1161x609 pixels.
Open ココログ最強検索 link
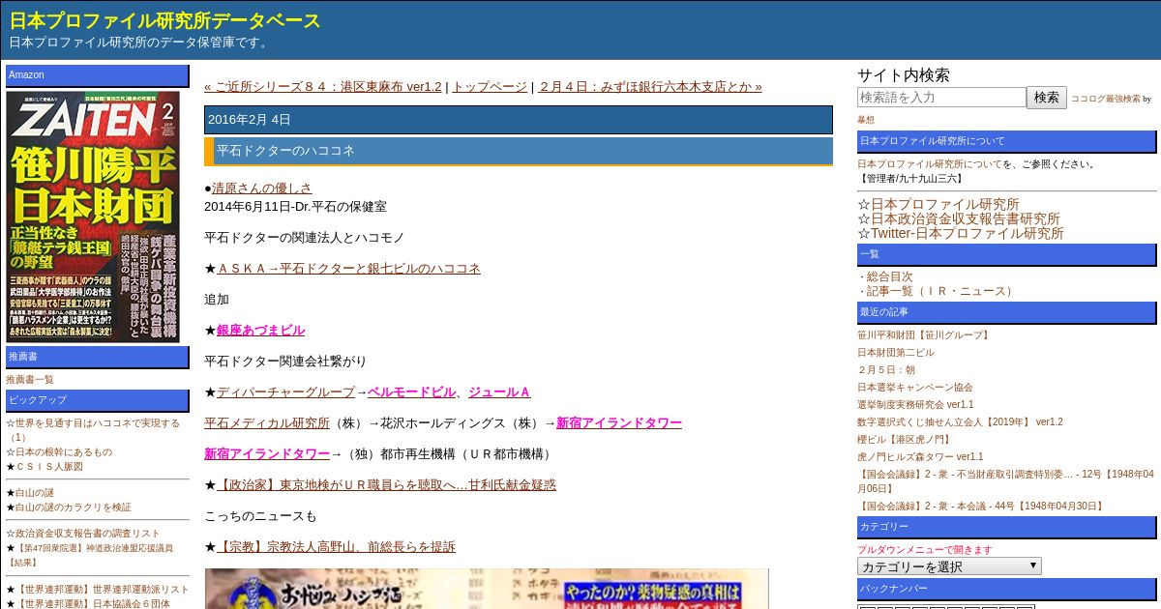point(1106,99)
